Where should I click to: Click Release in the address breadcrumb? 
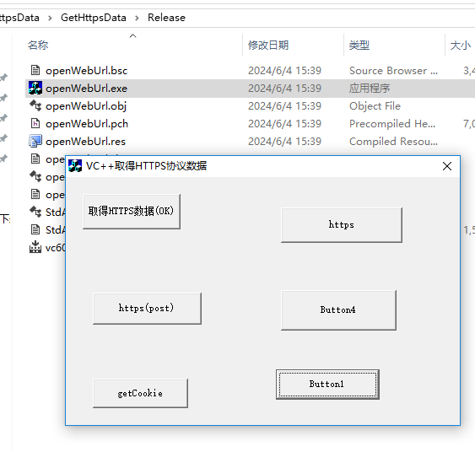click(x=166, y=18)
